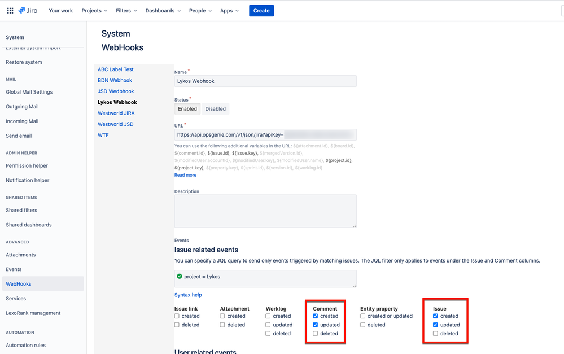Toggle Worklog updated checkbox
This screenshot has width=564, height=354.
coord(268,325)
